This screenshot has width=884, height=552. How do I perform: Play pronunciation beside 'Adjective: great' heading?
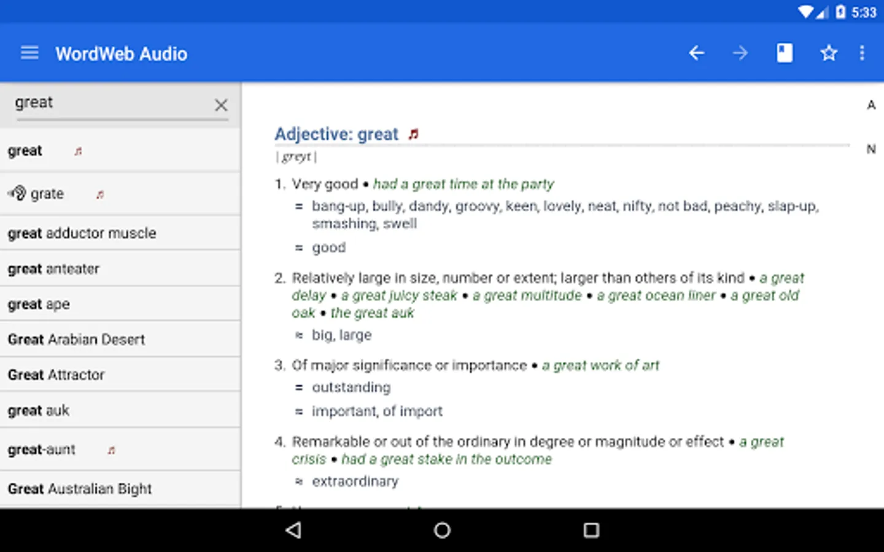tap(414, 134)
